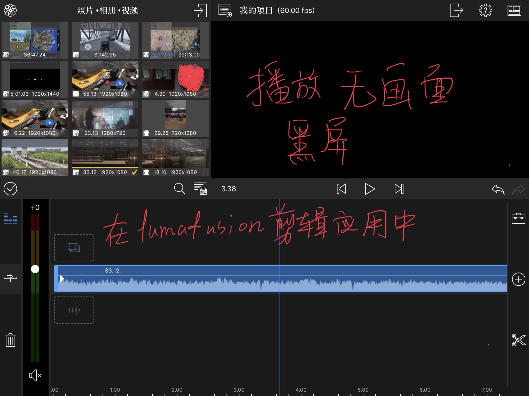This screenshot has height=396, width=529.
Task: Split clip with scissors tool
Action: pos(518,340)
